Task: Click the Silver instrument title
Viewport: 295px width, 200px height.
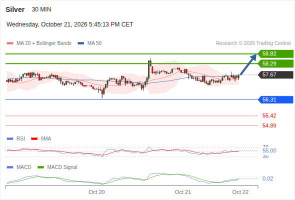Action: [15, 9]
